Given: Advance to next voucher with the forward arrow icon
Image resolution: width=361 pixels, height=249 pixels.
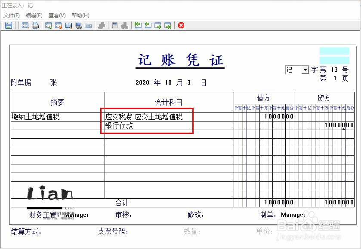Looking at the screenshot, I should point(157,25).
